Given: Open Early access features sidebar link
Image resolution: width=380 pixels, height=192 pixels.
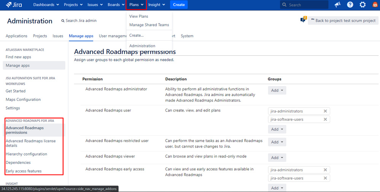Looking at the screenshot, I should point(24,171).
